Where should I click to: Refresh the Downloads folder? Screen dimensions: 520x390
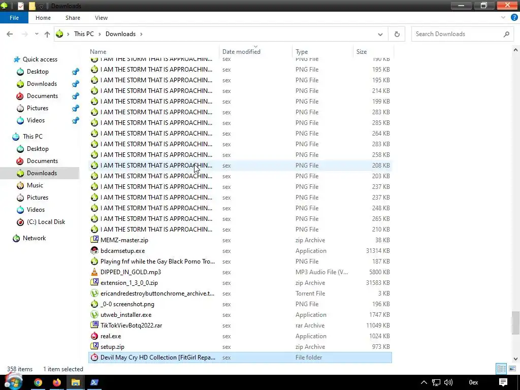[397, 34]
